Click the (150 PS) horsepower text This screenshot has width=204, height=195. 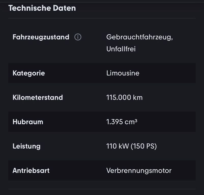pyautogui.click(x=144, y=146)
